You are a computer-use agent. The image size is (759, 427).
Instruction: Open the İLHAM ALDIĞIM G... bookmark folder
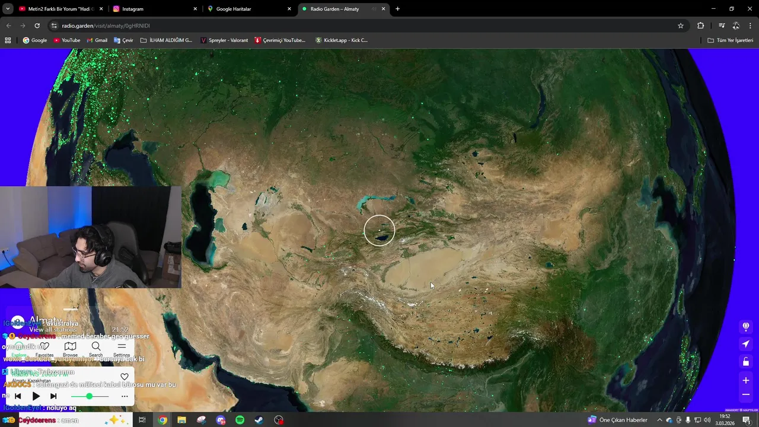[166, 40]
